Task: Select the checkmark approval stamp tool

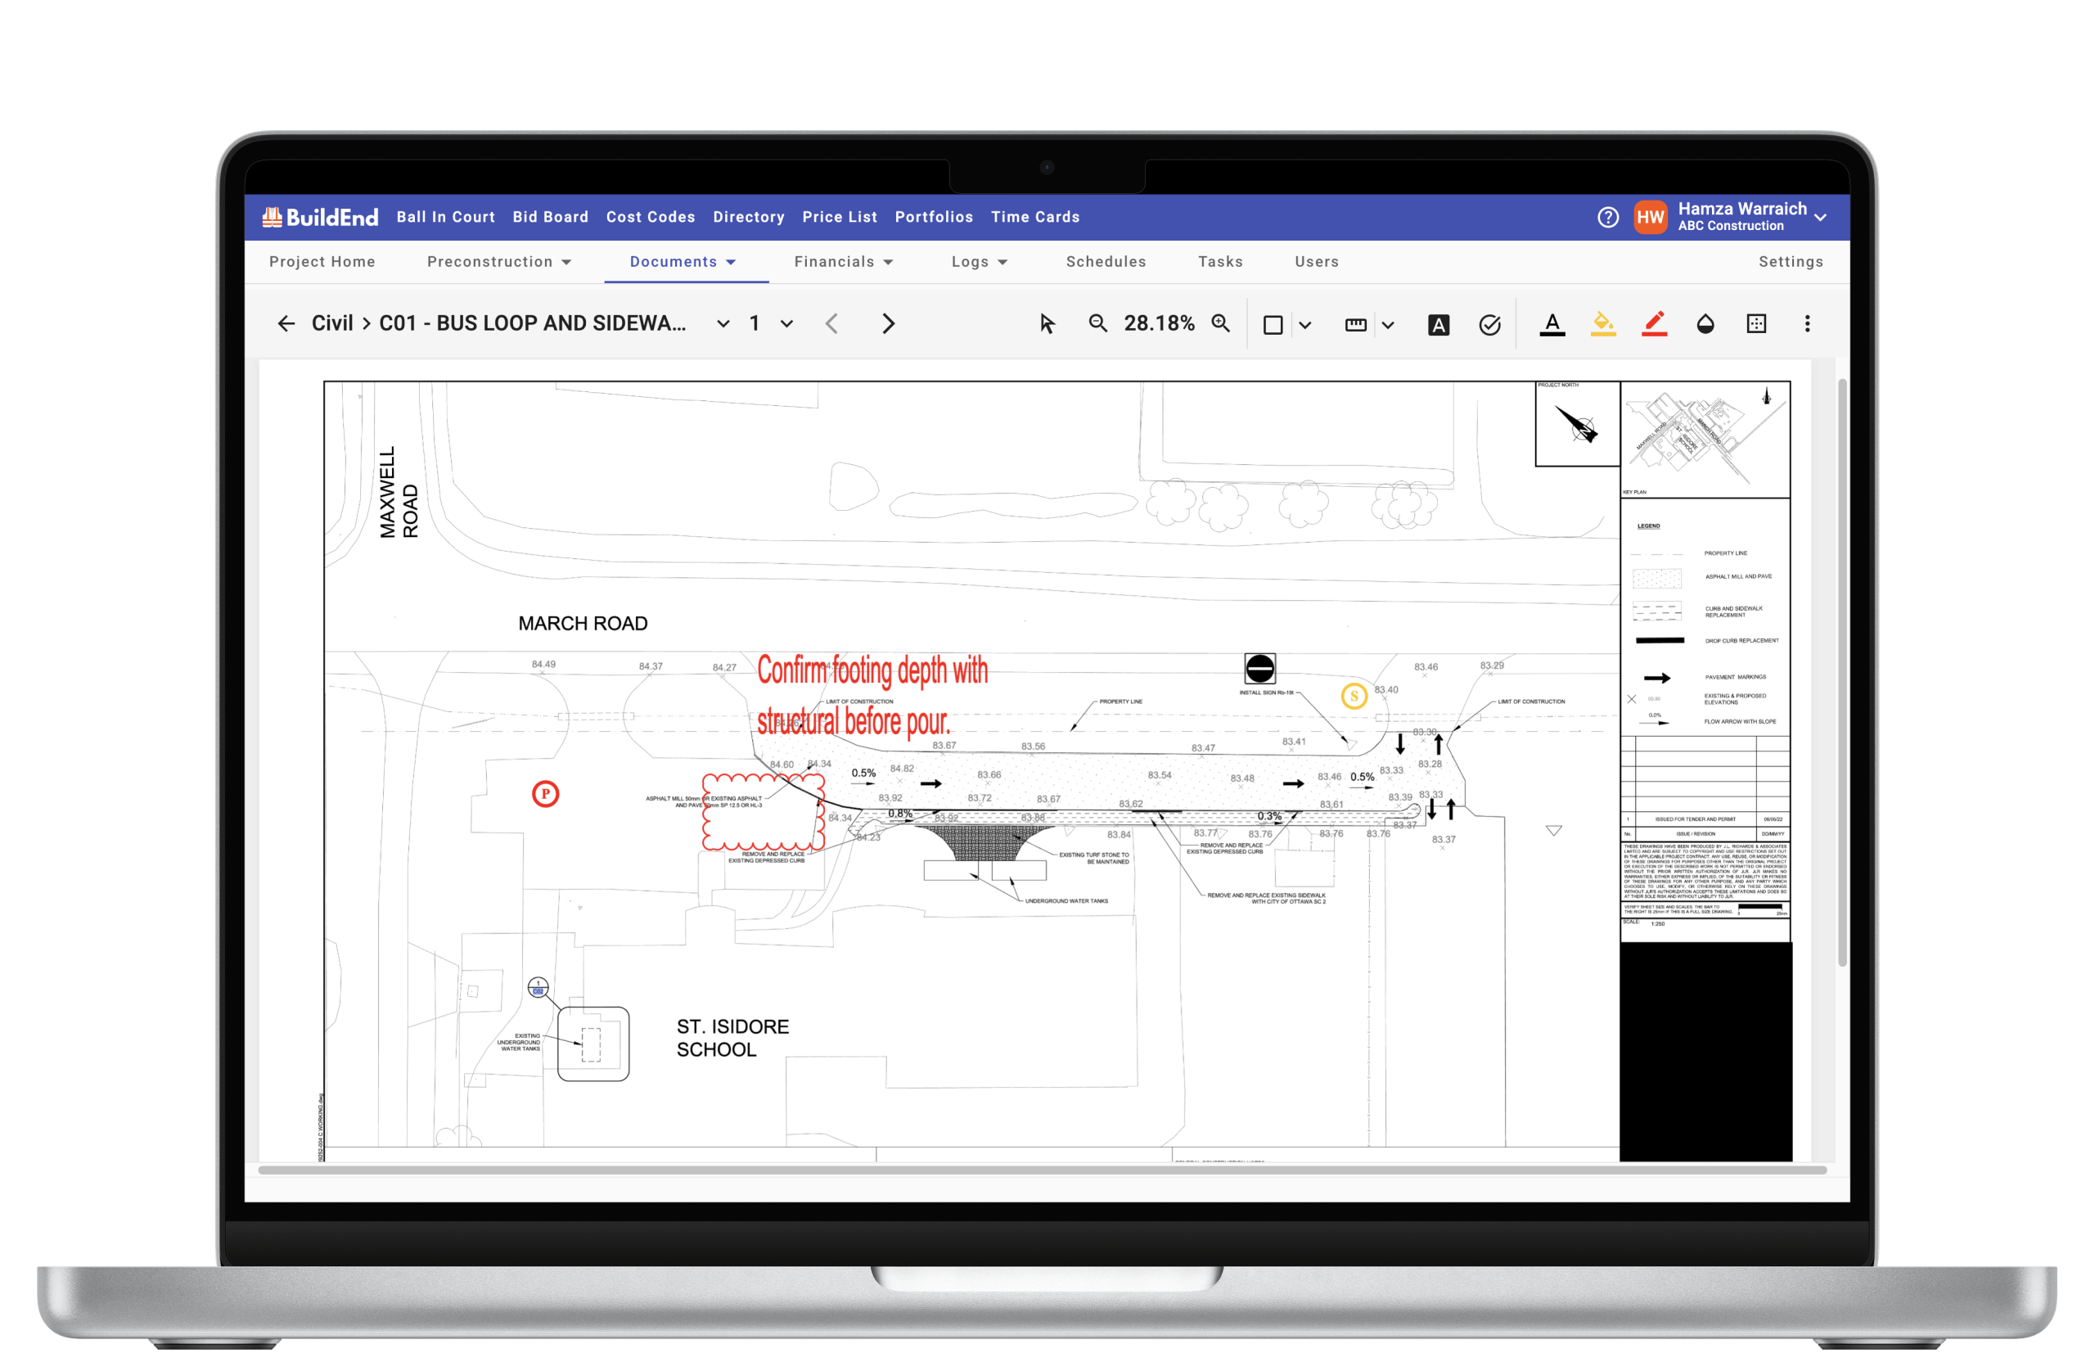Action: [x=1490, y=324]
